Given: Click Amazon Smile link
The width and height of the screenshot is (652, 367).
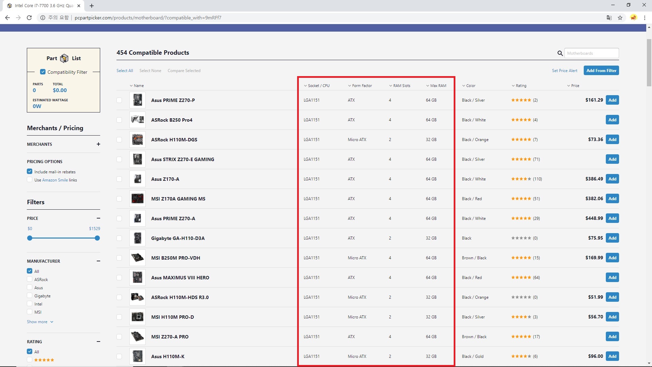Looking at the screenshot, I should pyautogui.click(x=55, y=180).
